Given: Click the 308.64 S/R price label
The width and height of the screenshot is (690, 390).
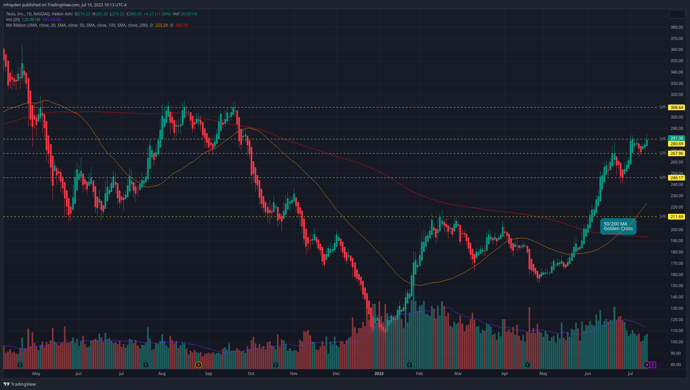Looking at the screenshot, I should coord(677,107).
